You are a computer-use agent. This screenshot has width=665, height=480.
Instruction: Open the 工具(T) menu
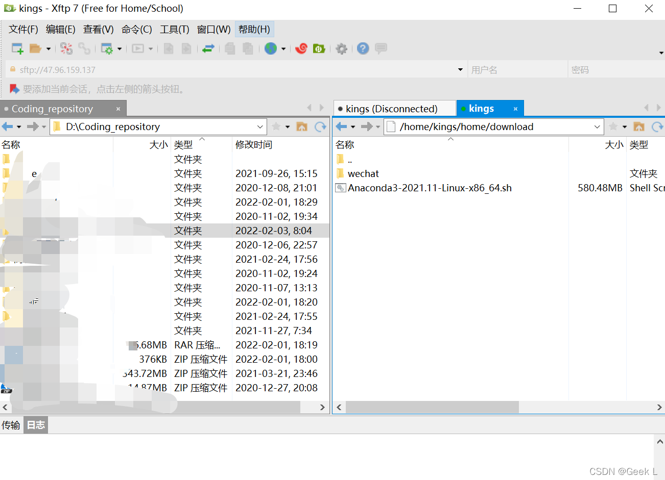click(175, 29)
